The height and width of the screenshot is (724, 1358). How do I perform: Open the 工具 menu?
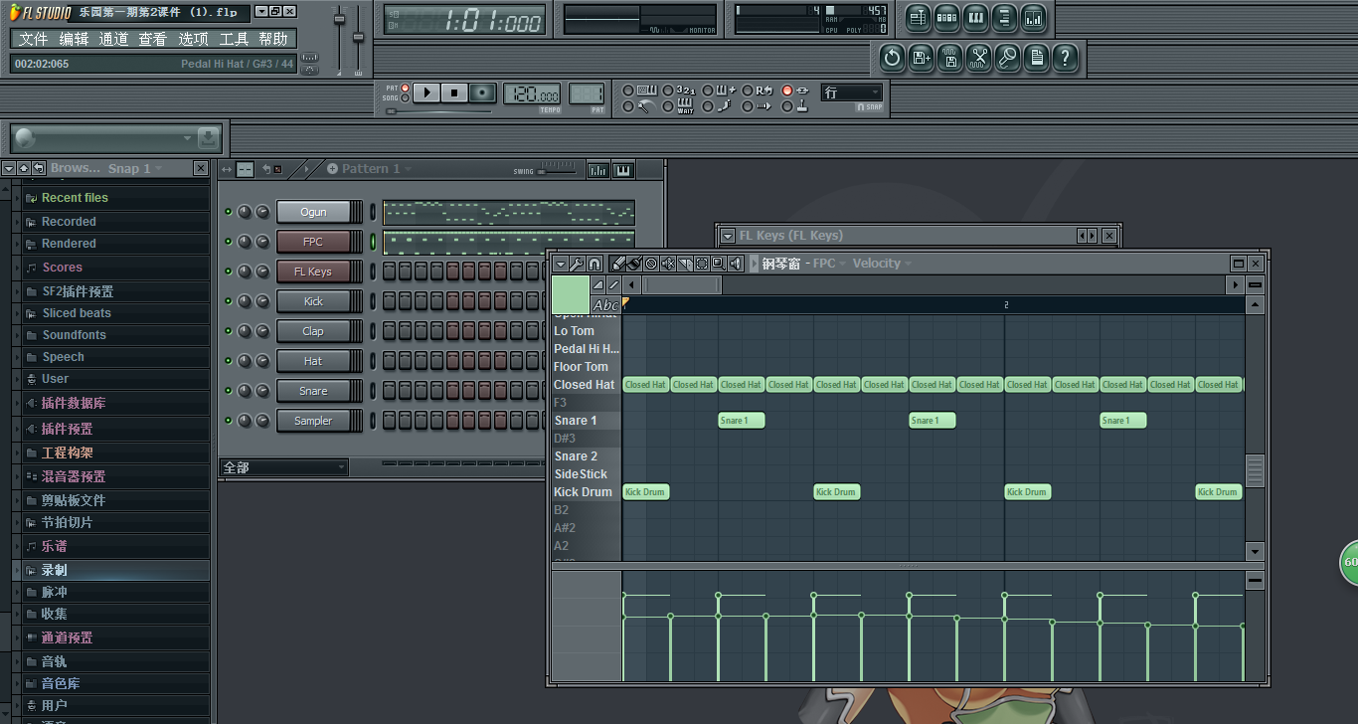click(234, 39)
